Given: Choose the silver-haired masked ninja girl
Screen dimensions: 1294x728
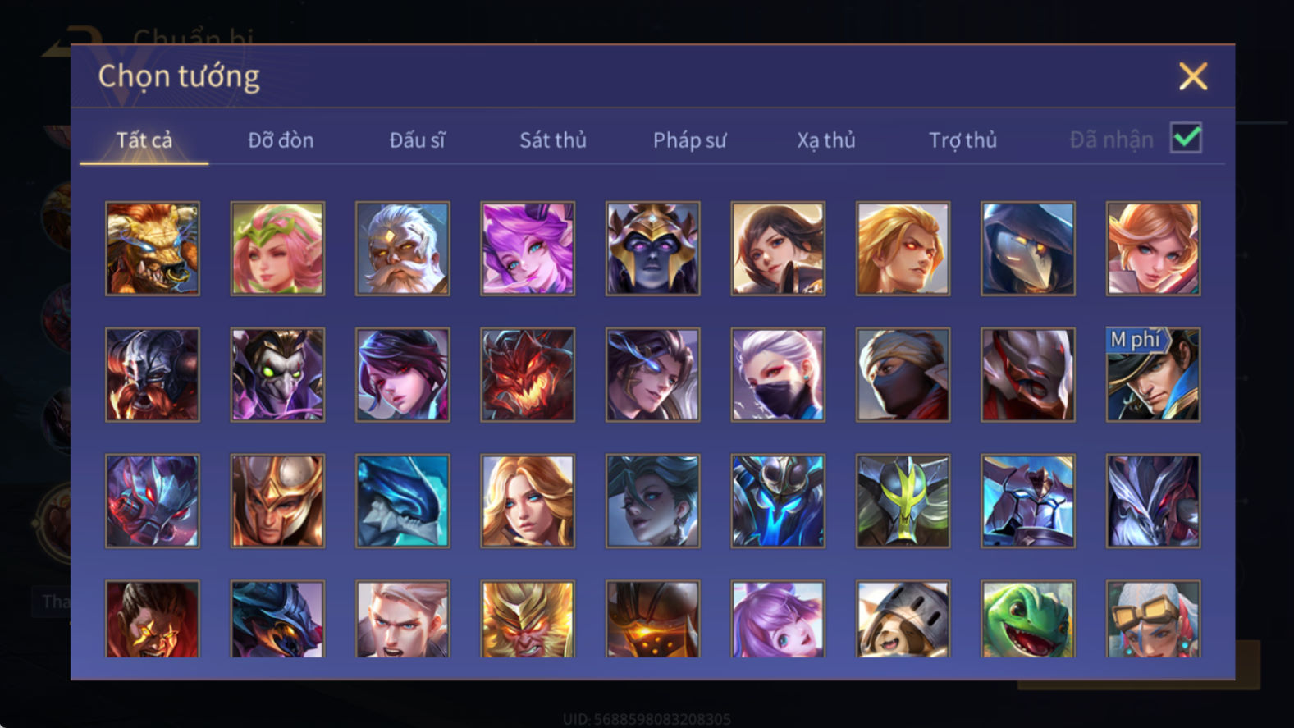Looking at the screenshot, I should tap(778, 375).
